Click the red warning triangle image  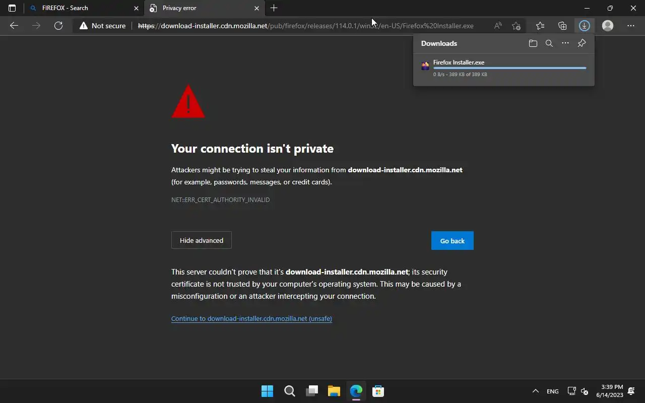188,102
